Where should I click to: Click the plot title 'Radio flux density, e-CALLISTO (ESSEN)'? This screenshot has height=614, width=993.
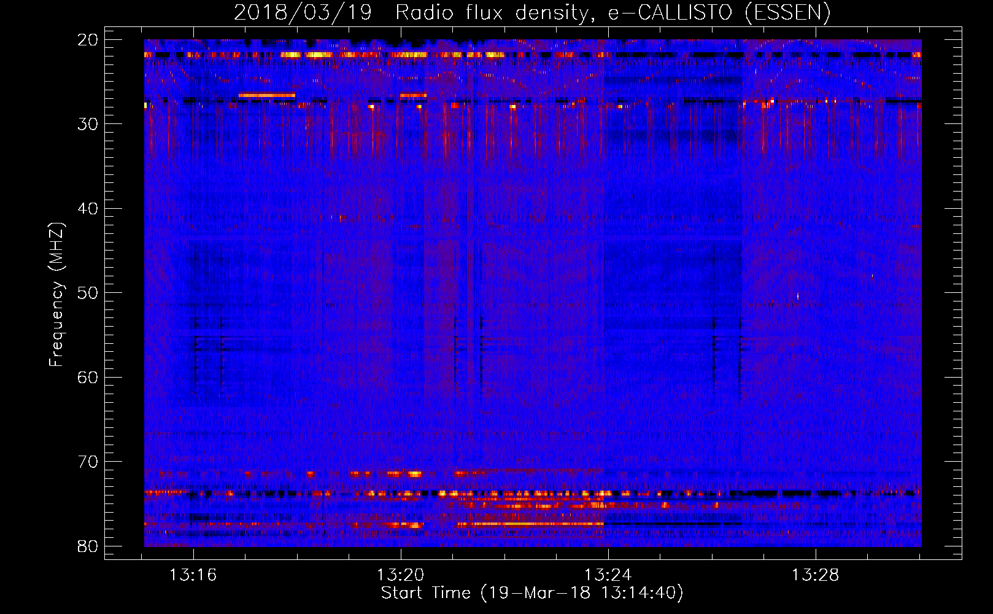pyautogui.click(x=612, y=13)
